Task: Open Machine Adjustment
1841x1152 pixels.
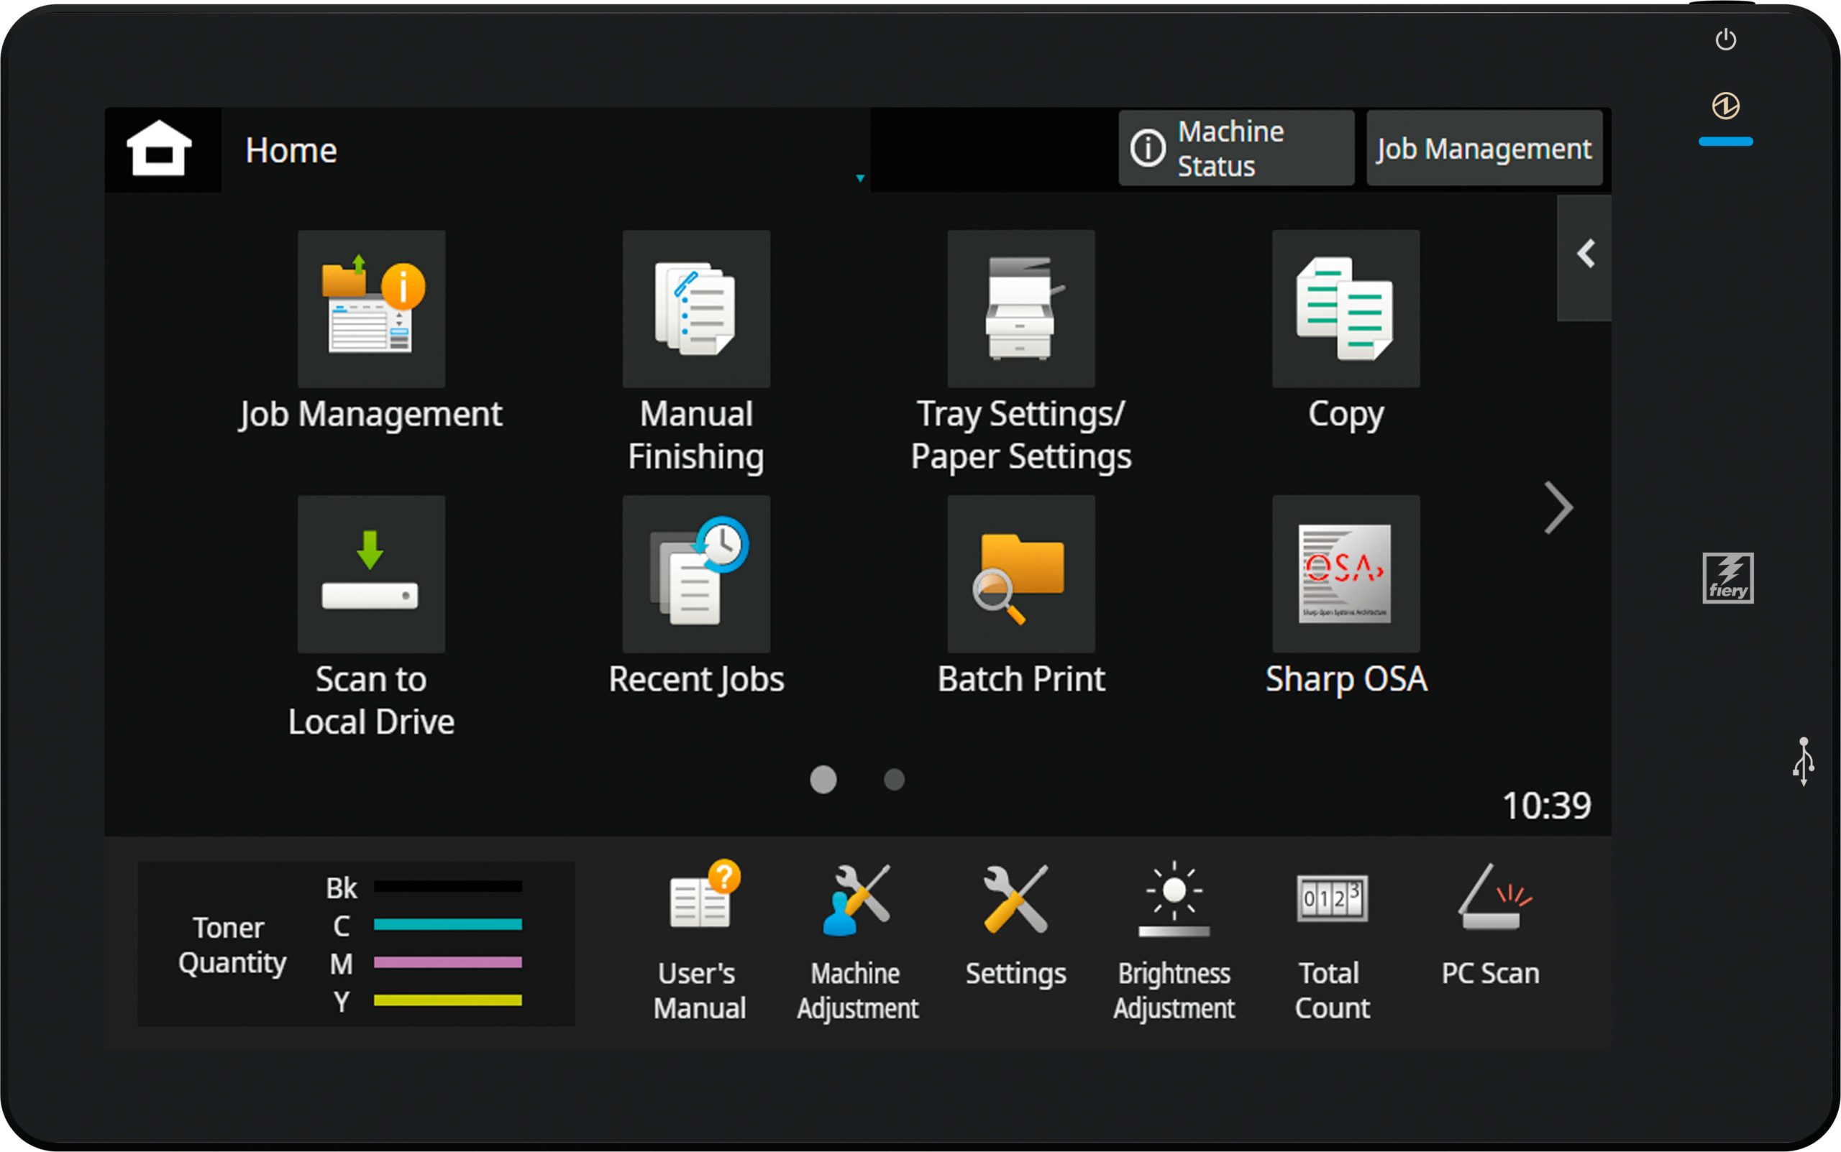Action: (858, 941)
